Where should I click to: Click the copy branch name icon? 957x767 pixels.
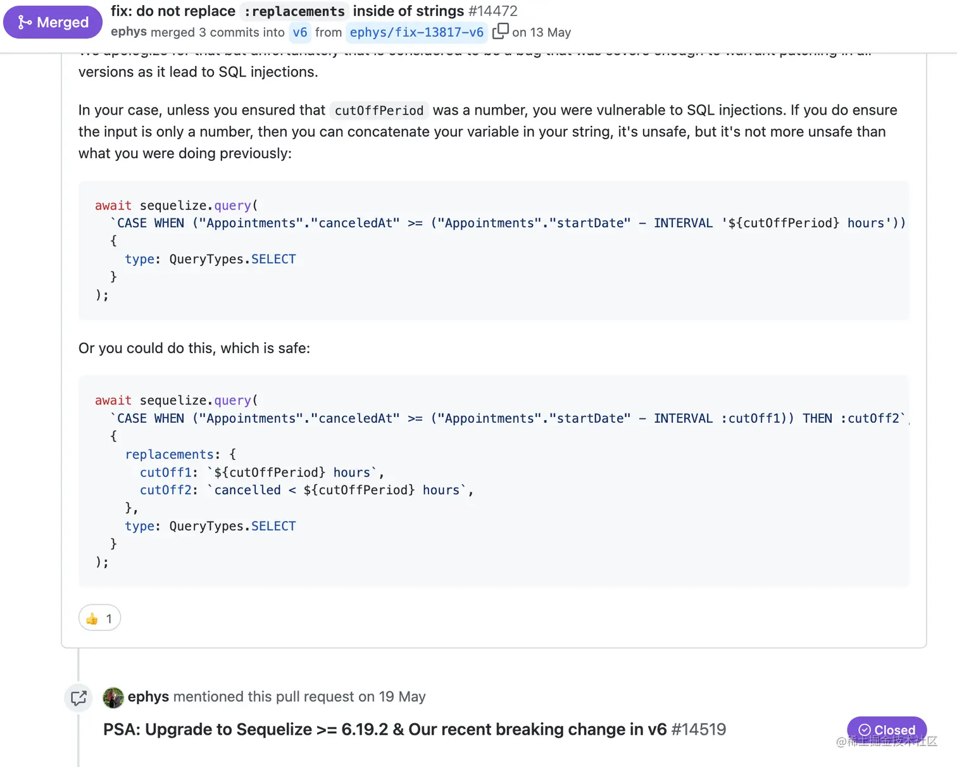[x=500, y=31]
